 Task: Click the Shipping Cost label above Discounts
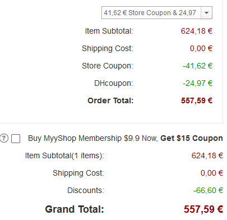[x=78, y=173]
